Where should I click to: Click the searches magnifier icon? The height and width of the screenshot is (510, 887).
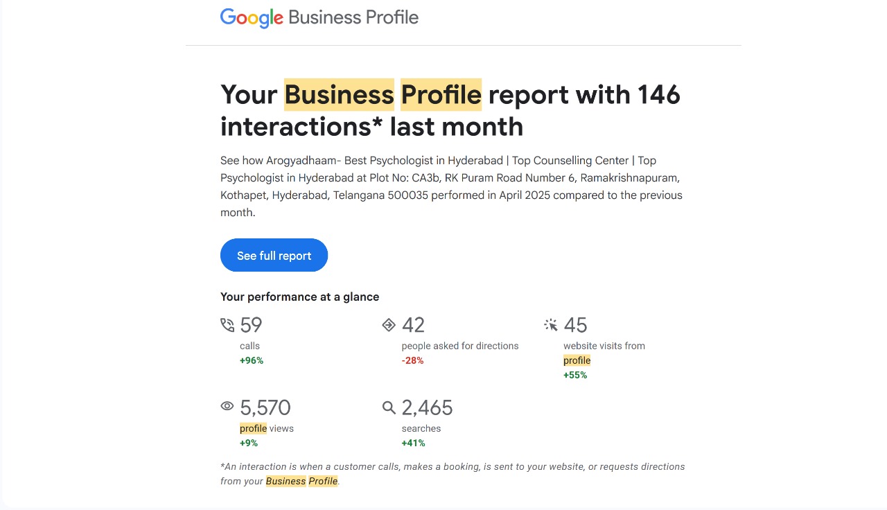point(389,407)
